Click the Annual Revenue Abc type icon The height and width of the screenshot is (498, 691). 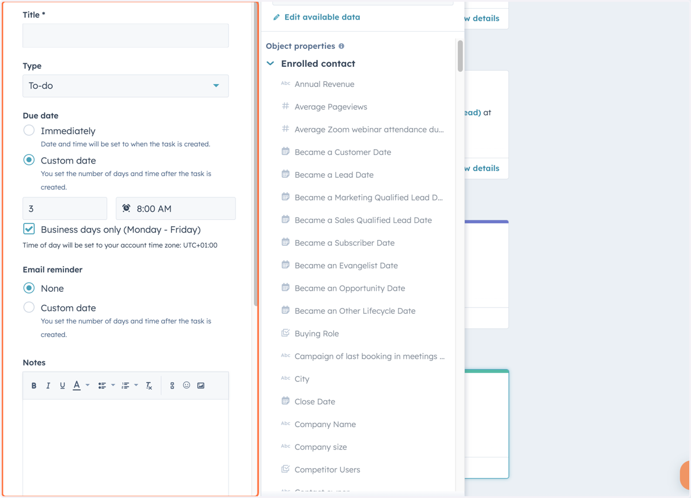286,83
